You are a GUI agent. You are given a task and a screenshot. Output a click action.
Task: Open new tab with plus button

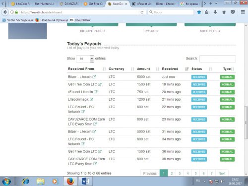click(x=210, y=3)
